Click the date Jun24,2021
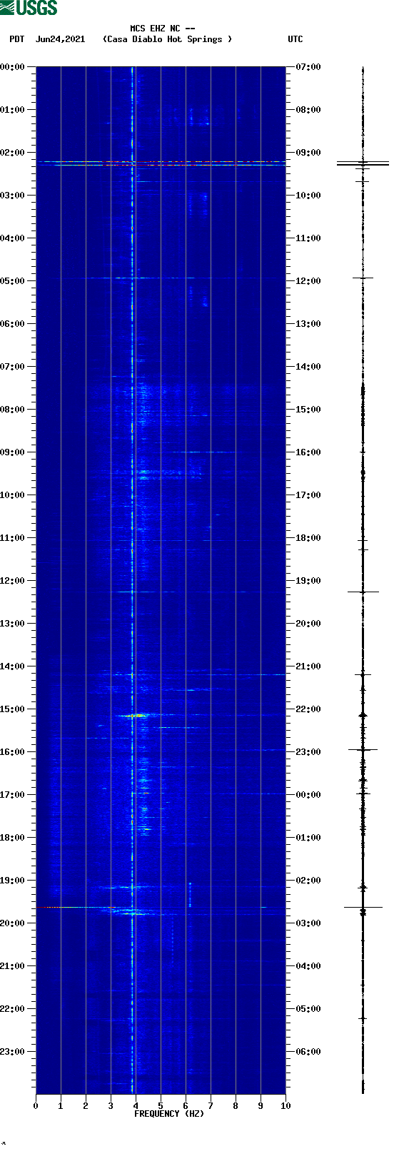The image size is (394, 1151). pos(60,39)
